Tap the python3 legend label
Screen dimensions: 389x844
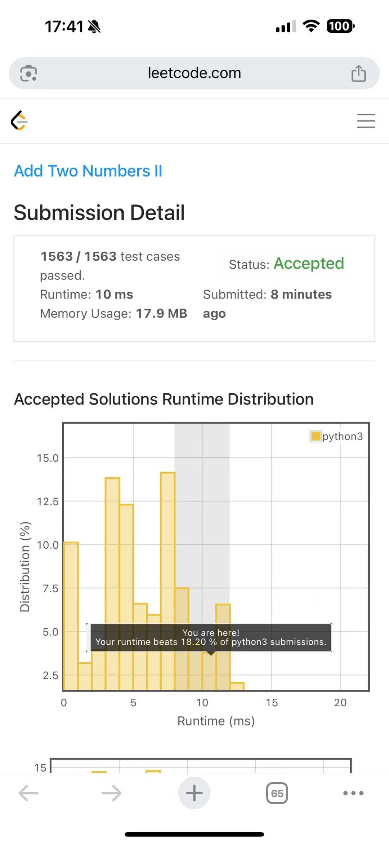(x=343, y=437)
